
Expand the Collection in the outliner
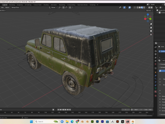click(x=157, y=13)
